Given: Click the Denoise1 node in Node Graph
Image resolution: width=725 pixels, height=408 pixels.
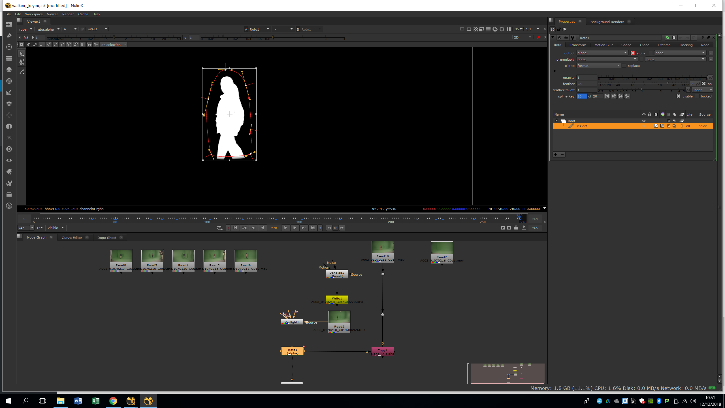Looking at the screenshot, I should [x=337, y=274].
